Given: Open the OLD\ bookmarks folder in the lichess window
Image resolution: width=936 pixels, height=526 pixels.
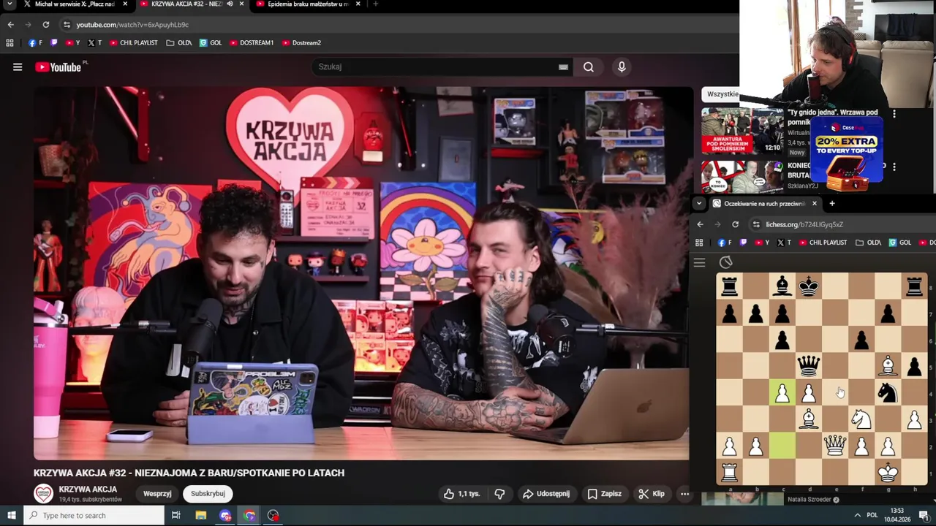Looking at the screenshot, I should 869,243.
